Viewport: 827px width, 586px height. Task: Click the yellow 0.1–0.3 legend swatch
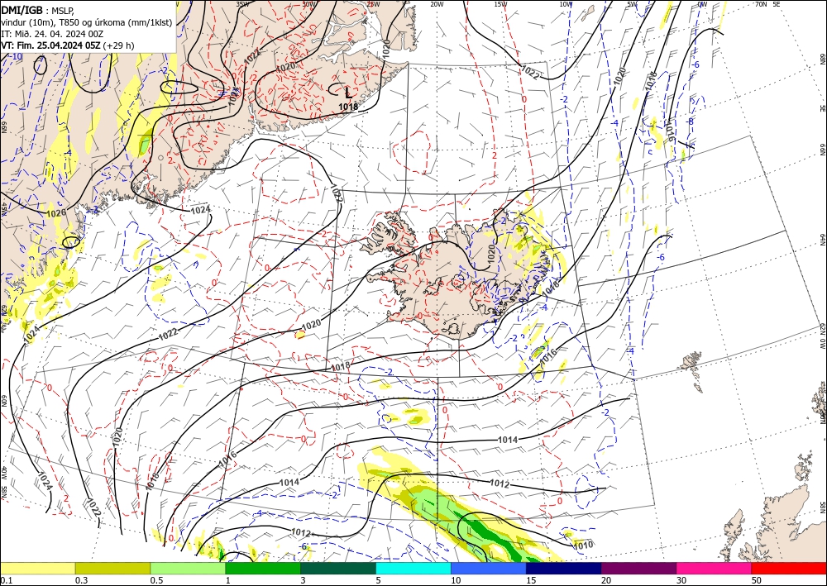click(x=37, y=568)
